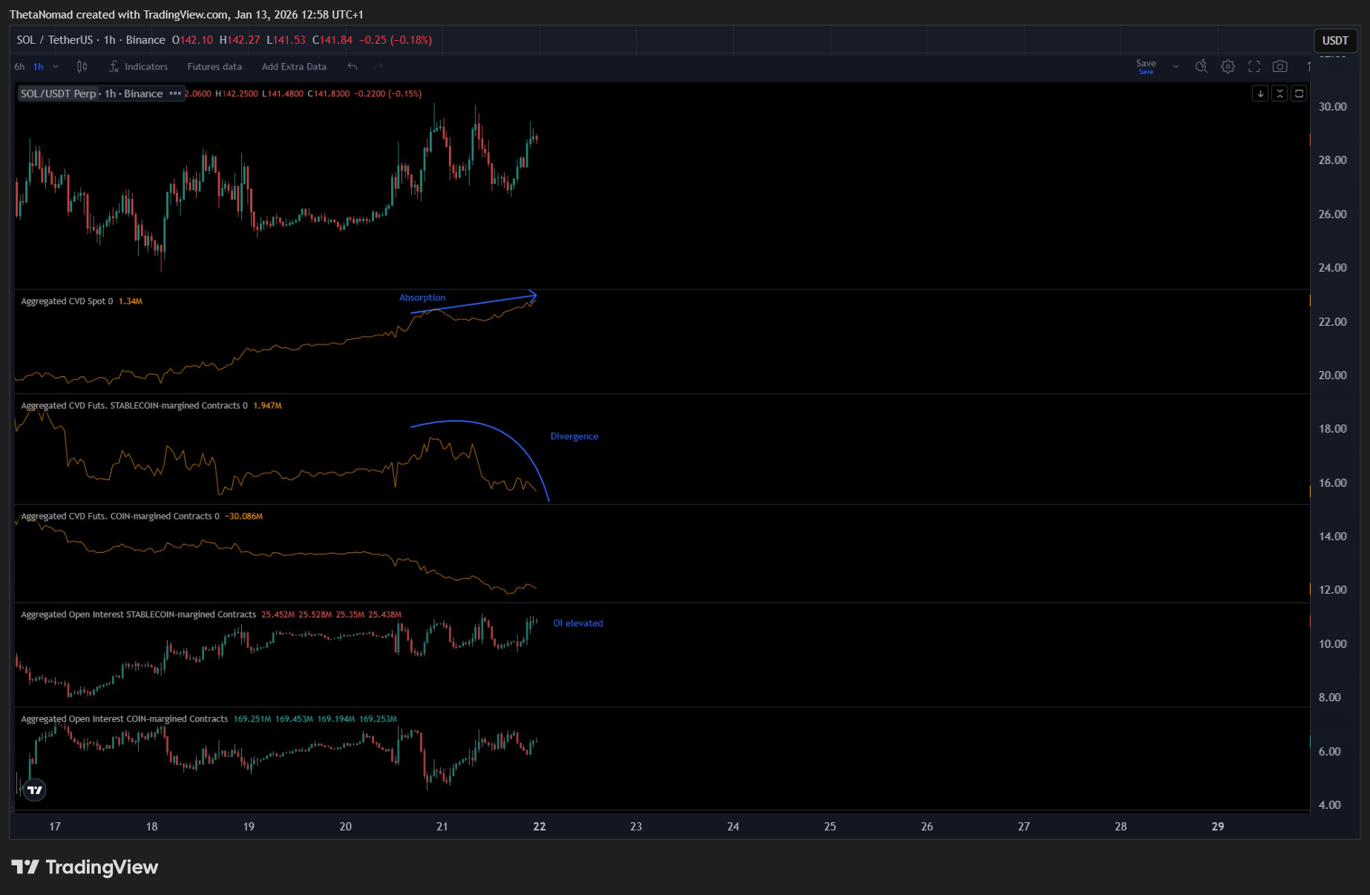Open the SOL/USDT Perp legend more menu

tap(175, 94)
